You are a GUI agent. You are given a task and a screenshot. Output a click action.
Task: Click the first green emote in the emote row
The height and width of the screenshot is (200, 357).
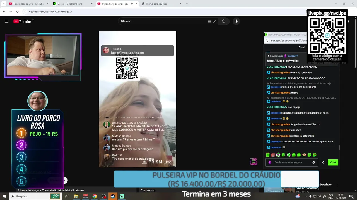click(268, 155)
